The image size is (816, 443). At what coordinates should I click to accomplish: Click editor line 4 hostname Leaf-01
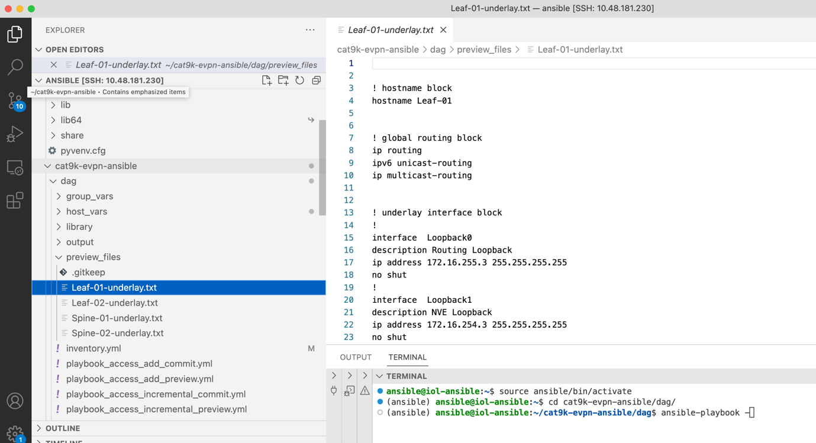point(412,101)
